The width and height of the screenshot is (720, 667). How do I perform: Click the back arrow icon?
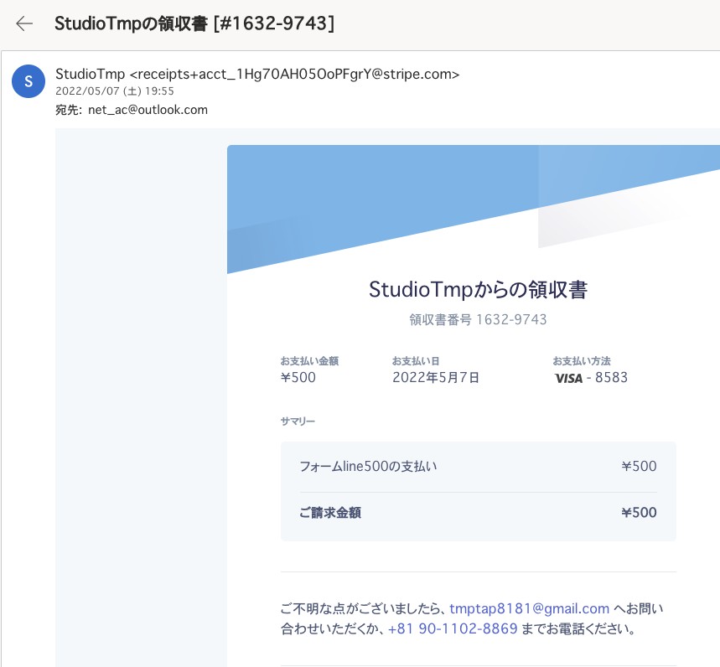coord(24,23)
